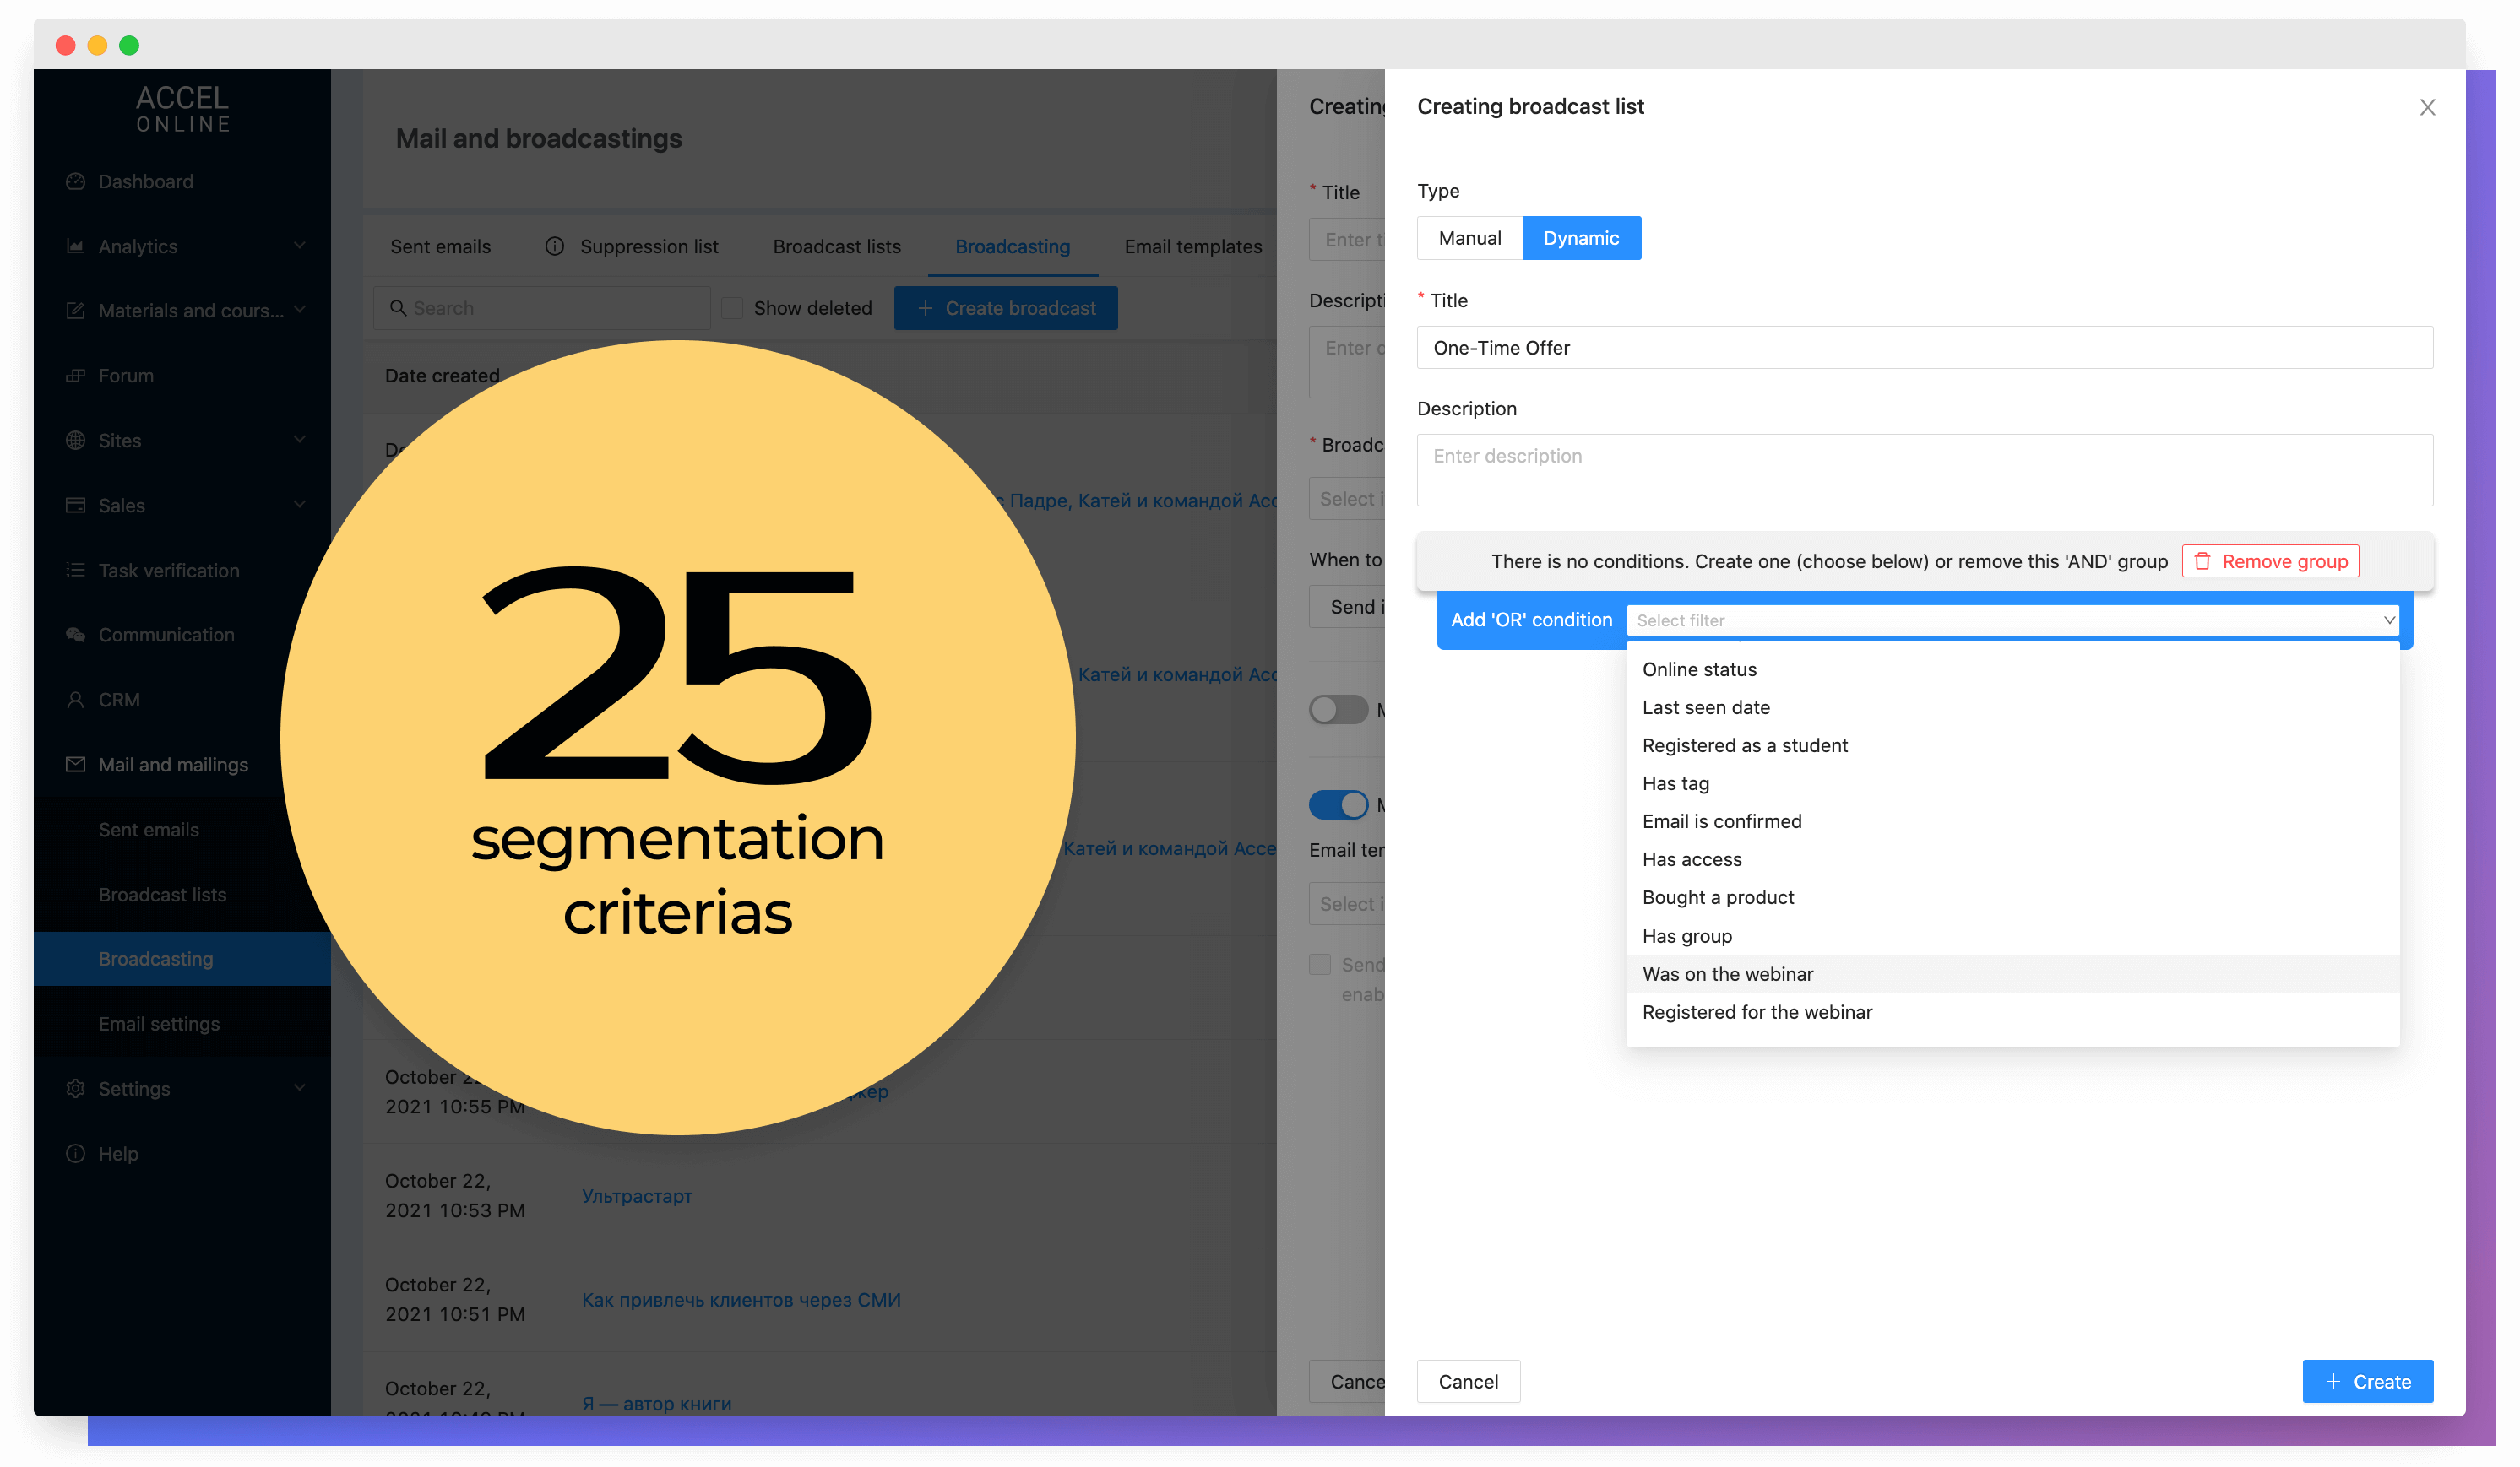2520x1467 pixels.
Task: Open the Dashboard gauge icon
Action: pyautogui.click(x=75, y=181)
